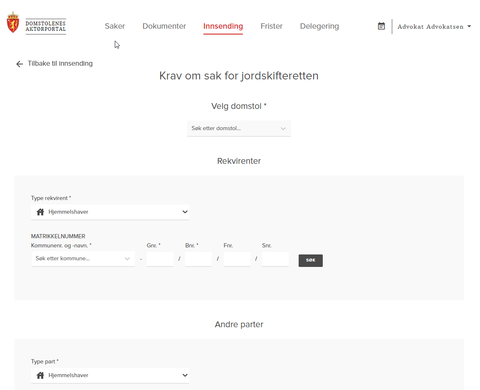Click the Domstolenes Aktørportal coat of arms logo
The width and height of the screenshot is (480, 390).
(13, 22)
